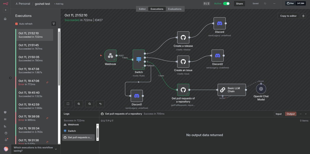Toggle the Auto refresh checkbox
The image size is (310, 154).
click(x=17, y=24)
